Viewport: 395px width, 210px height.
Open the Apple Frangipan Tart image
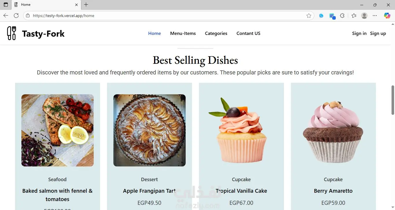click(149, 130)
